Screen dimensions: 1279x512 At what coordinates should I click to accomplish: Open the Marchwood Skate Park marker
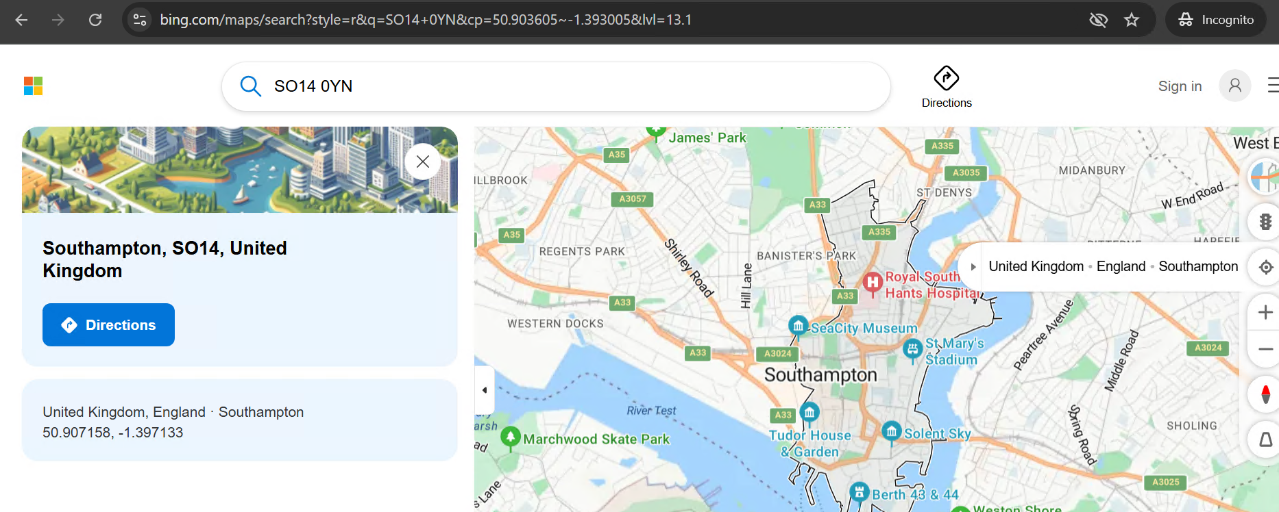510,437
